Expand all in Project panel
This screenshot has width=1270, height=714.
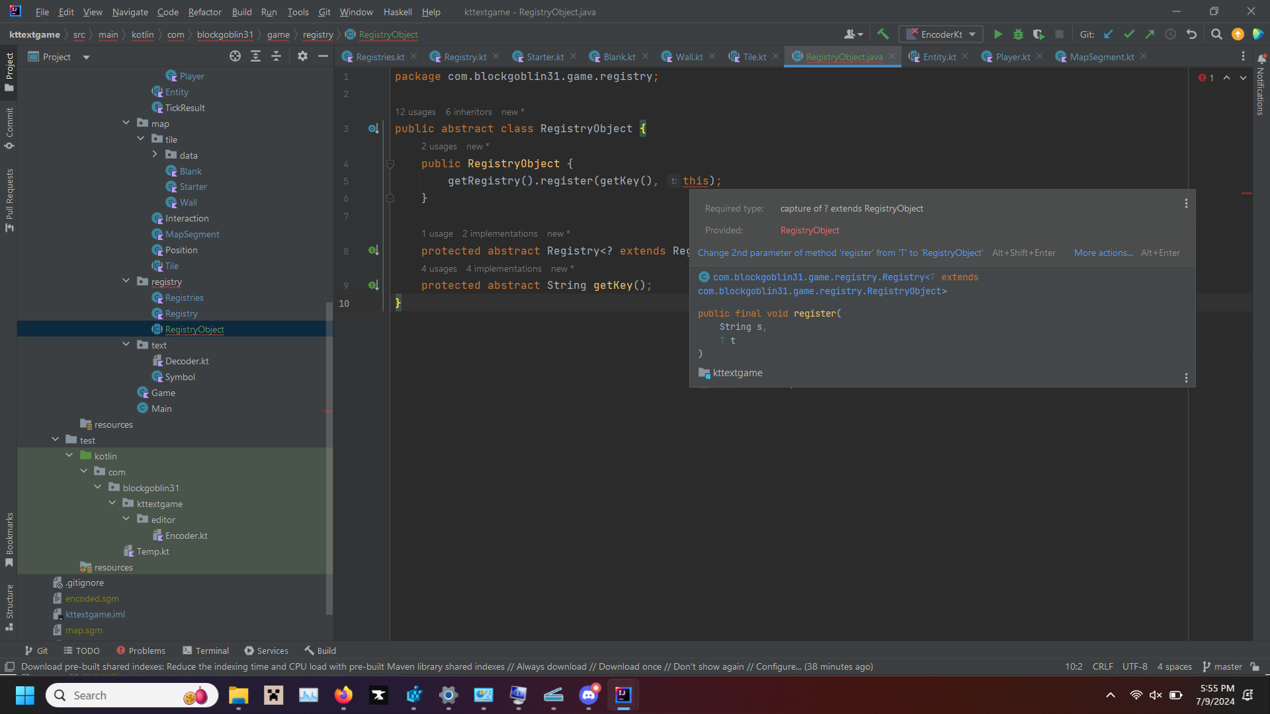point(255,57)
